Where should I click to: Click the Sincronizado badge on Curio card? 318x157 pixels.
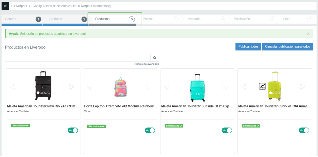point(251,126)
